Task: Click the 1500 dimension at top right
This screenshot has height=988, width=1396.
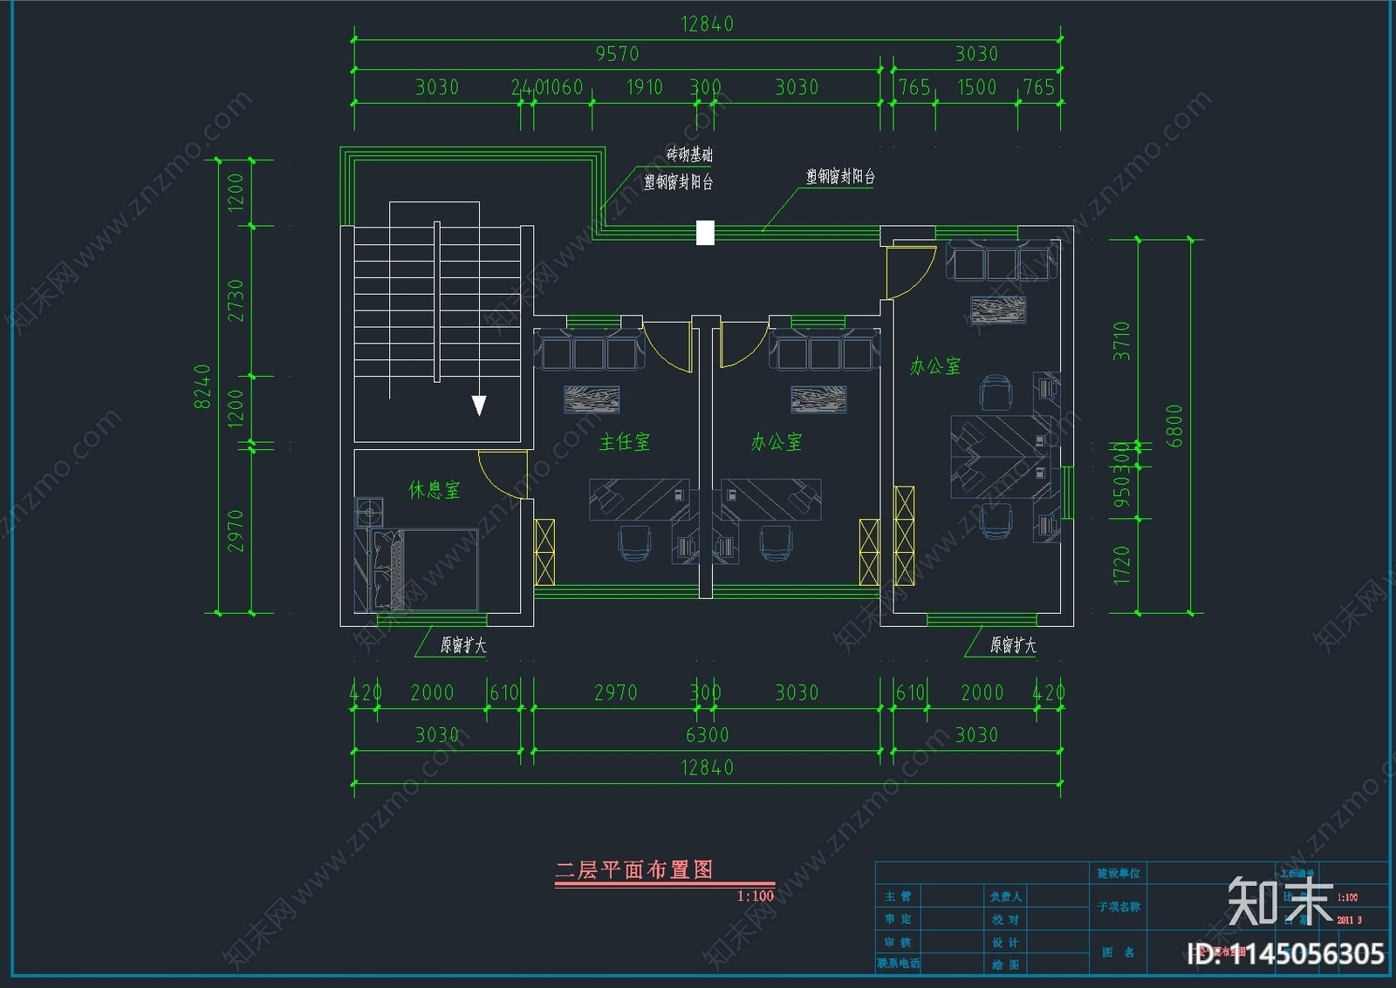Action: [976, 87]
